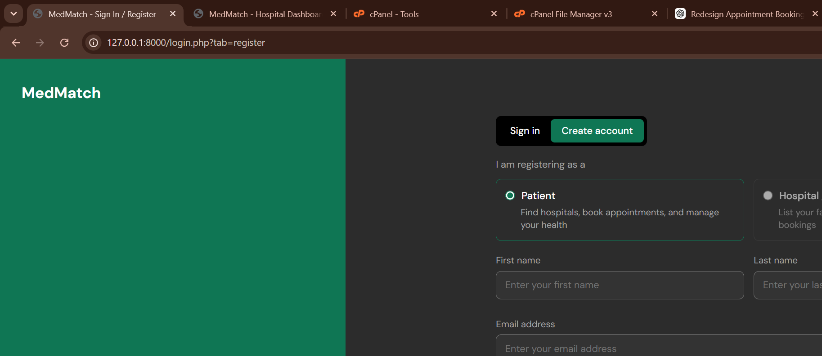
Task: Close the Redesign Appointment Booking tab
Action: click(815, 14)
